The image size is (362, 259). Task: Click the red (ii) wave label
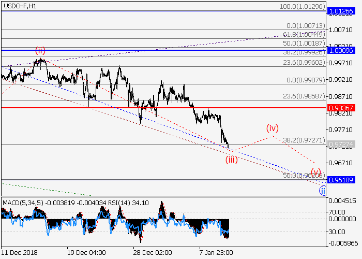[40, 51]
